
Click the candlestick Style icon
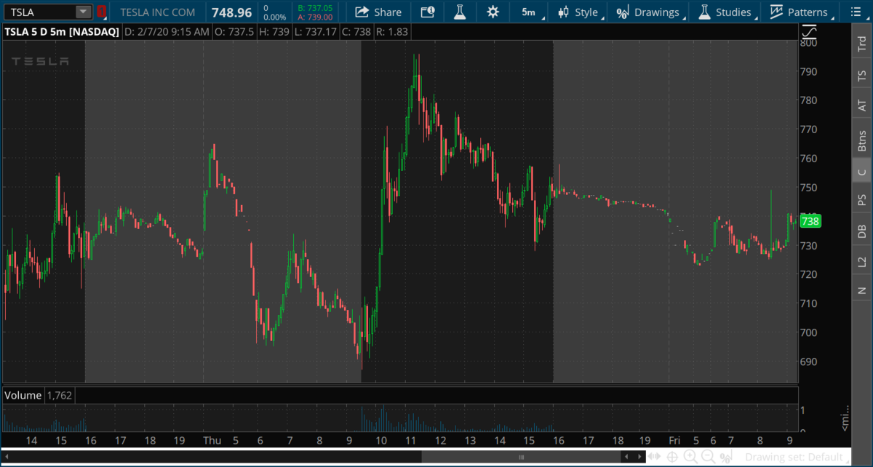564,12
